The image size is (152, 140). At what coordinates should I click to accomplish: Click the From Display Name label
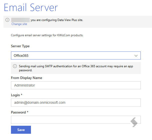click(x=26, y=78)
